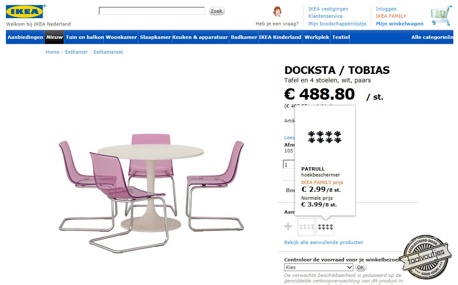Viewport: 458px width, 285px height.
Task: Go to the Woonkamer category
Action: pos(121,37)
